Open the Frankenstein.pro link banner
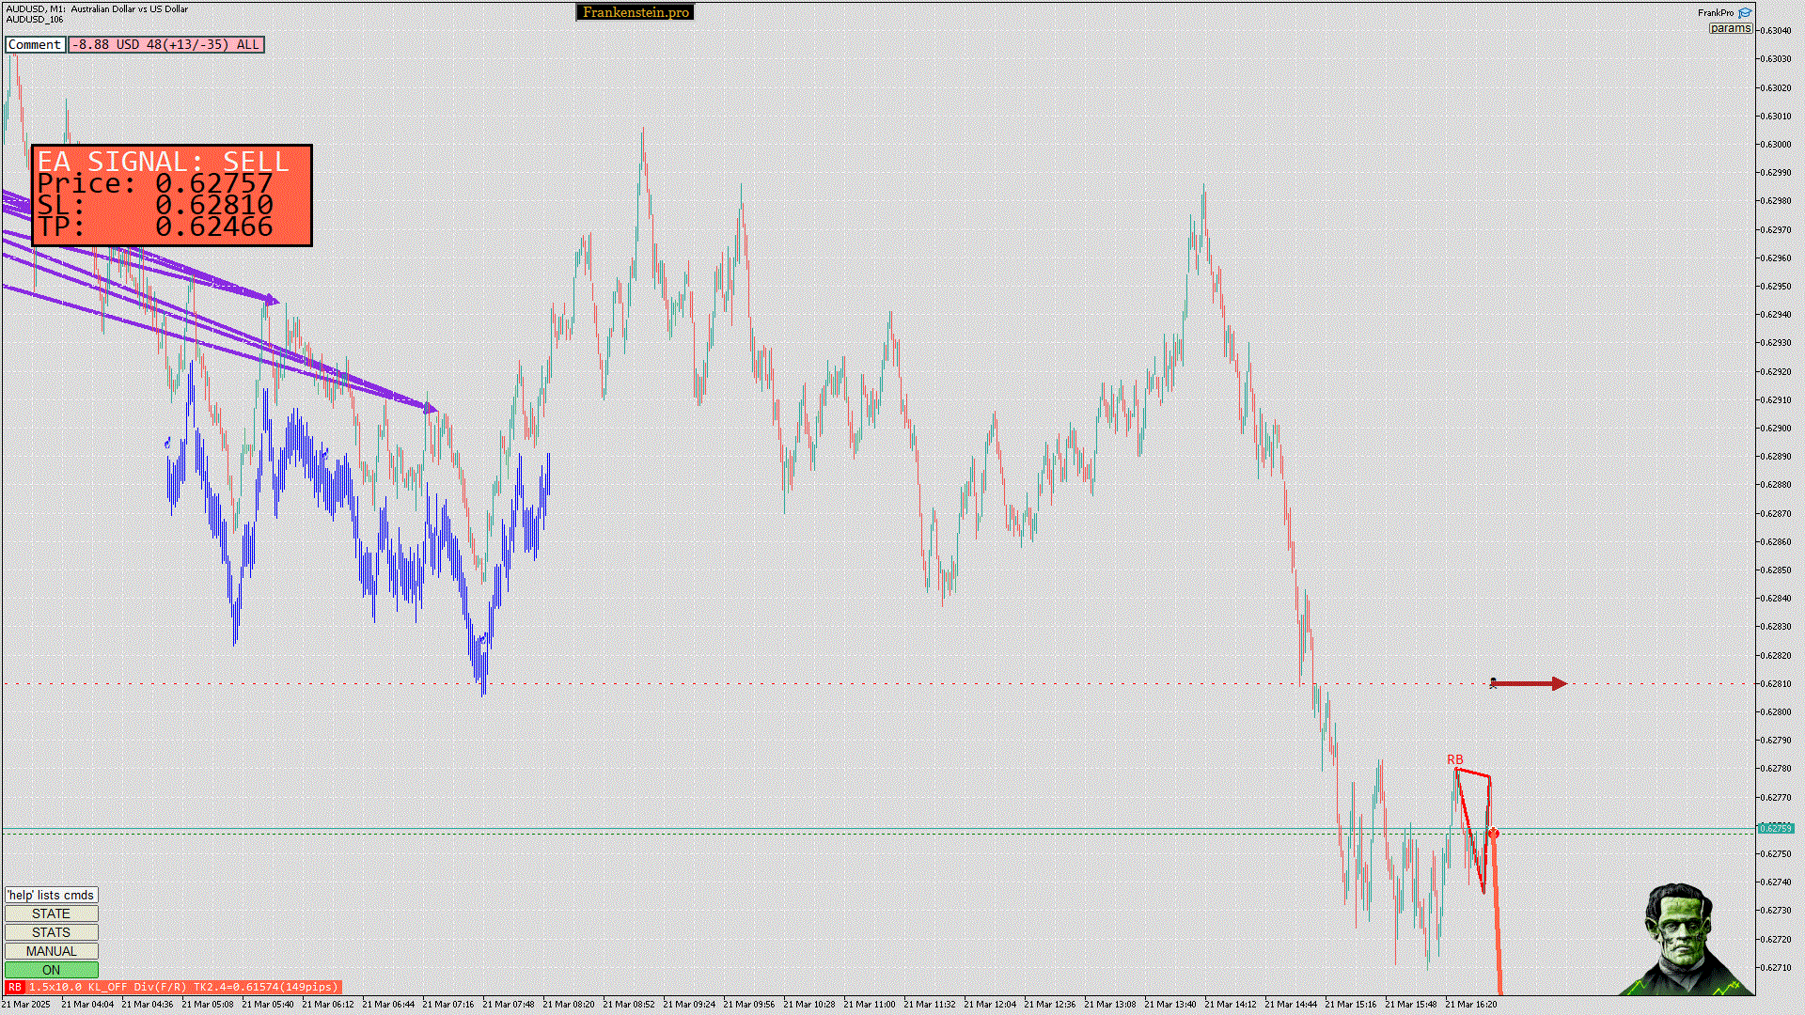This screenshot has height=1015, width=1805. tap(635, 12)
